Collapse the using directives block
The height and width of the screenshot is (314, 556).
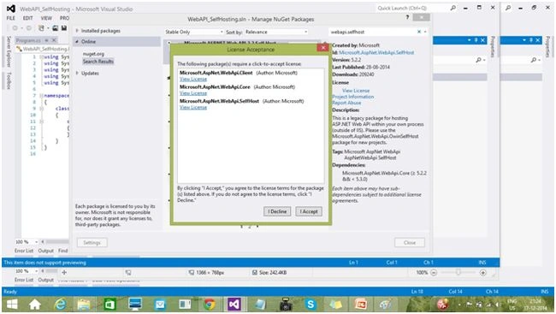coord(42,56)
